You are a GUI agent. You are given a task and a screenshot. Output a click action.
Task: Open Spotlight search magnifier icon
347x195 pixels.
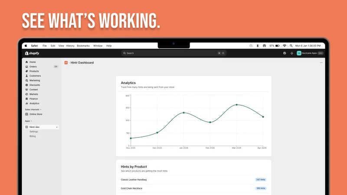pos(291,46)
